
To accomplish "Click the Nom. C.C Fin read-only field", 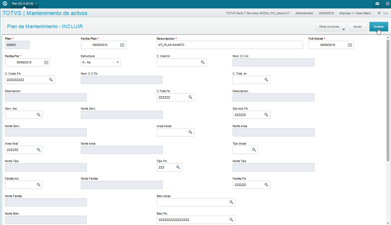I will 122,80.
